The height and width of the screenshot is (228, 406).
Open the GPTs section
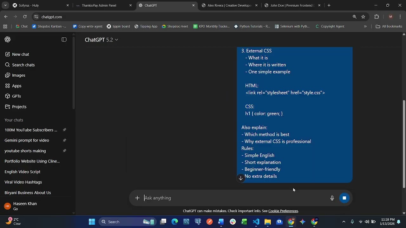tap(16, 96)
